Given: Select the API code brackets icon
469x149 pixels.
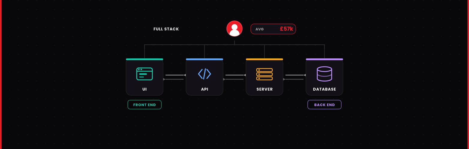Looking at the screenshot, I should (x=205, y=74).
